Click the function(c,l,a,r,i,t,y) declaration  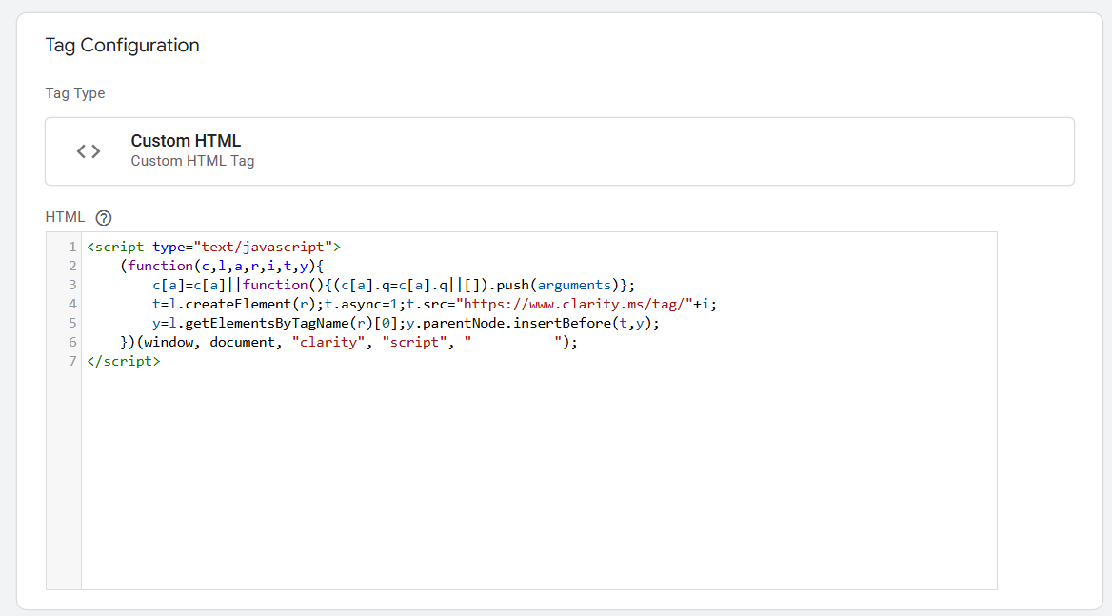221,266
